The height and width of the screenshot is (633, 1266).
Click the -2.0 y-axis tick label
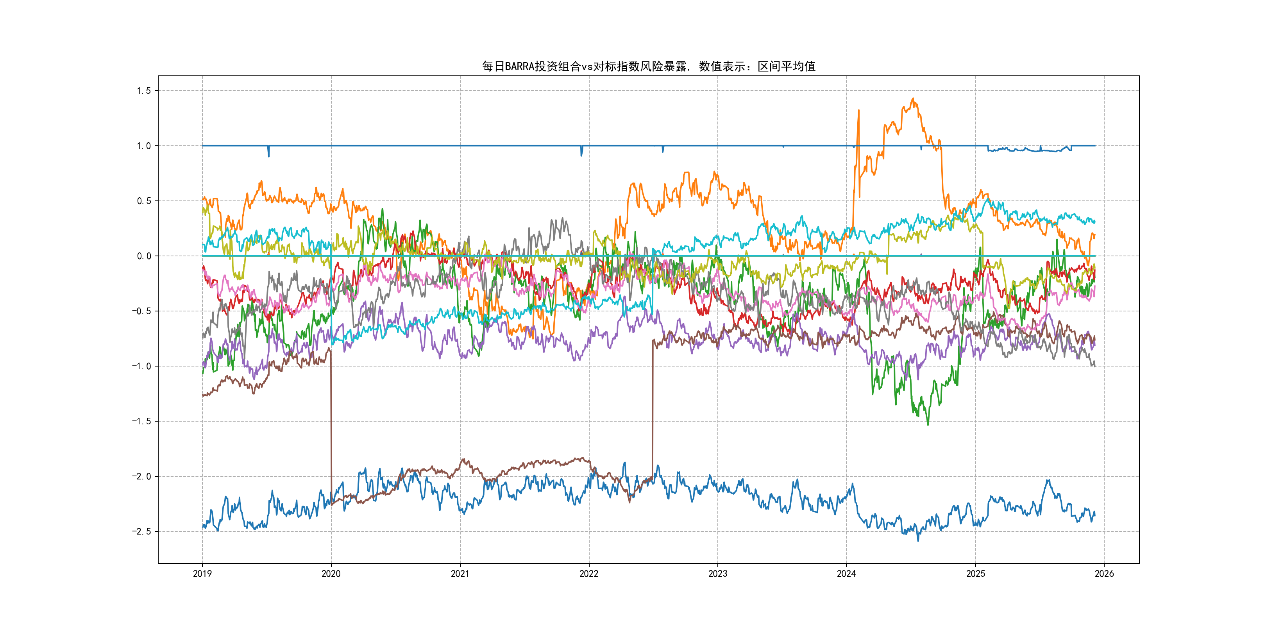click(x=141, y=476)
